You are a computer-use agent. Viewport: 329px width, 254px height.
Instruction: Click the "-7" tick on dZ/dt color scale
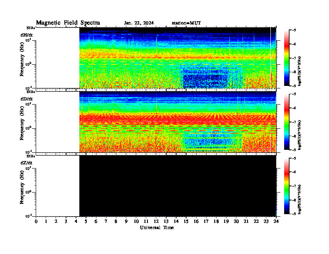coord(294,186)
